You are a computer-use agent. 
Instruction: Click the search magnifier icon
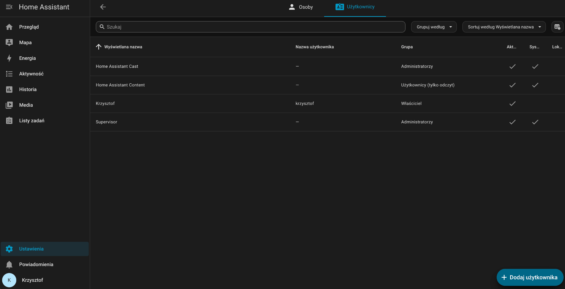click(x=102, y=27)
